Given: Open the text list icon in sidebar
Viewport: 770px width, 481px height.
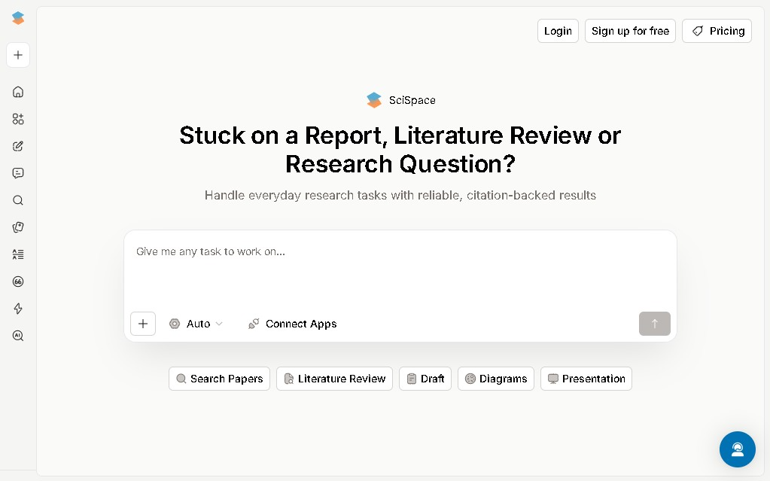Looking at the screenshot, I should (18, 254).
